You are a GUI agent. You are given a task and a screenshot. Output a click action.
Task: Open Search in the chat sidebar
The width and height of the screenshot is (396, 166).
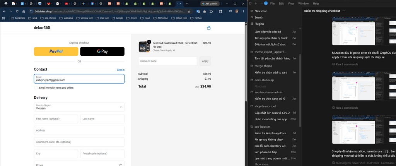pyautogui.click(x=252, y=17)
